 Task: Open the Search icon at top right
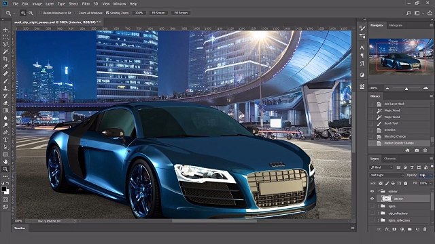[408, 13]
